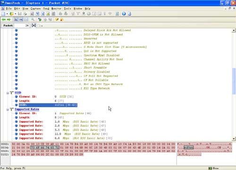
Task: Open the Capture menu
Action: pyautogui.click(x=35, y=8)
